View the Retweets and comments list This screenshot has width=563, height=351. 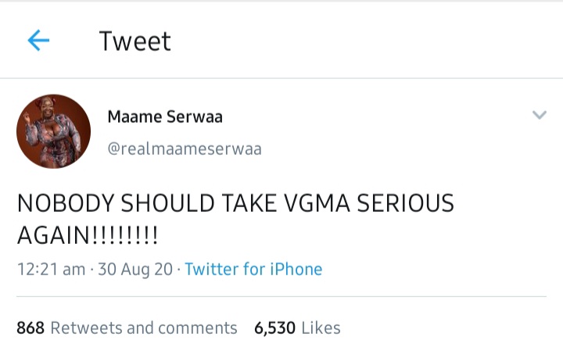[143, 328]
